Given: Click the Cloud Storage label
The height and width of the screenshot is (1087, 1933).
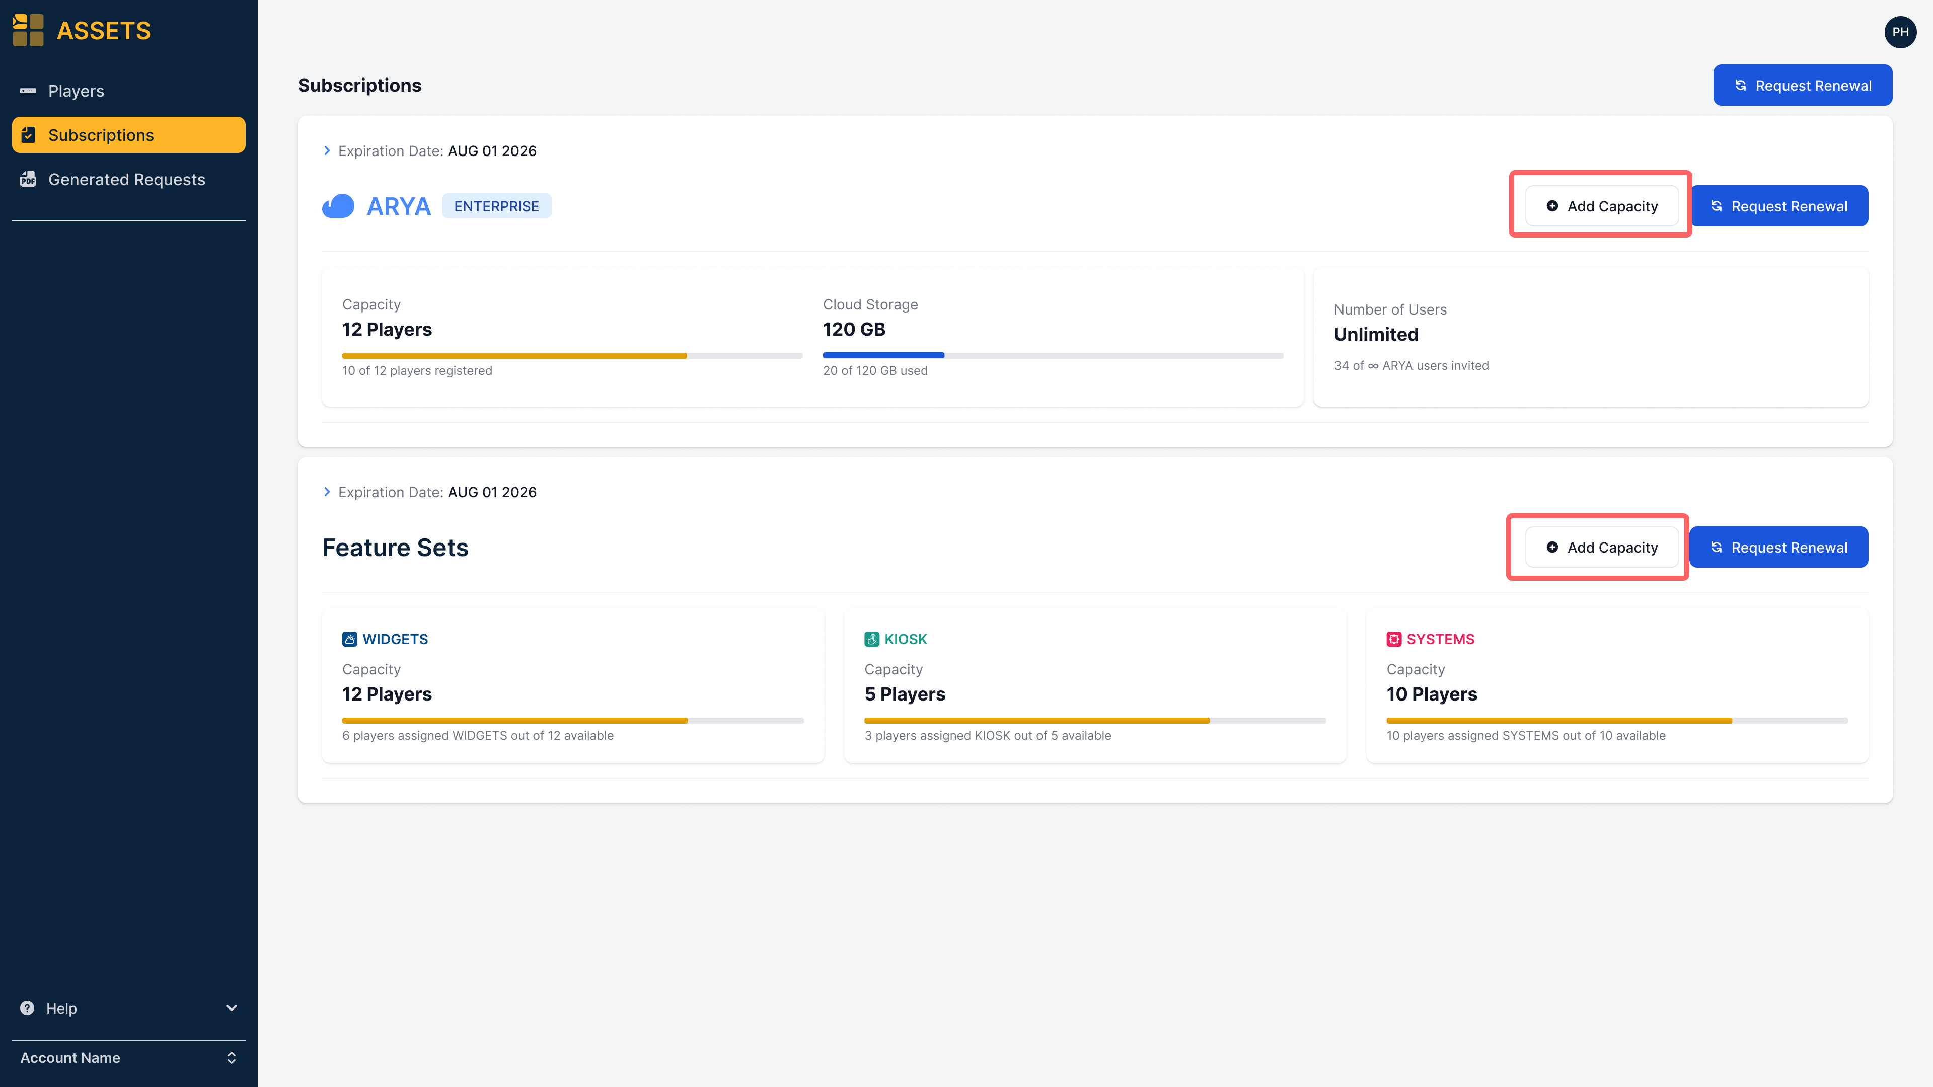Looking at the screenshot, I should 870,304.
